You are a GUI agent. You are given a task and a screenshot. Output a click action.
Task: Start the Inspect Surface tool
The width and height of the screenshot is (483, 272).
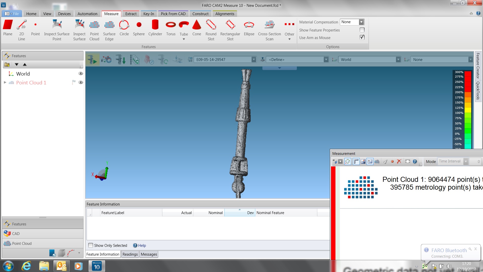[x=79, y=30]
